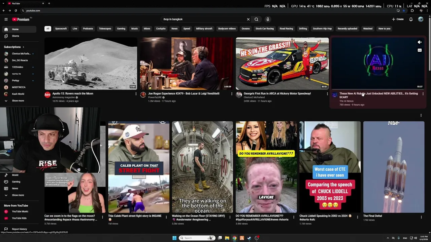Open George's First Run in ARCA title
Image resolution: width=431 pixels, height=242 pixels.
click(x=277, y=94)
